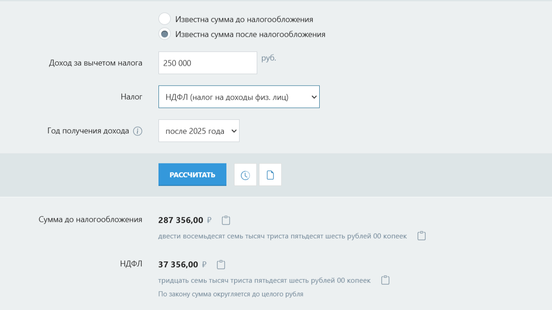Copy 'тридцать семь тысяч' text via clipboard icon
Screen dimensions: 552x310
(x=385, y=280)
